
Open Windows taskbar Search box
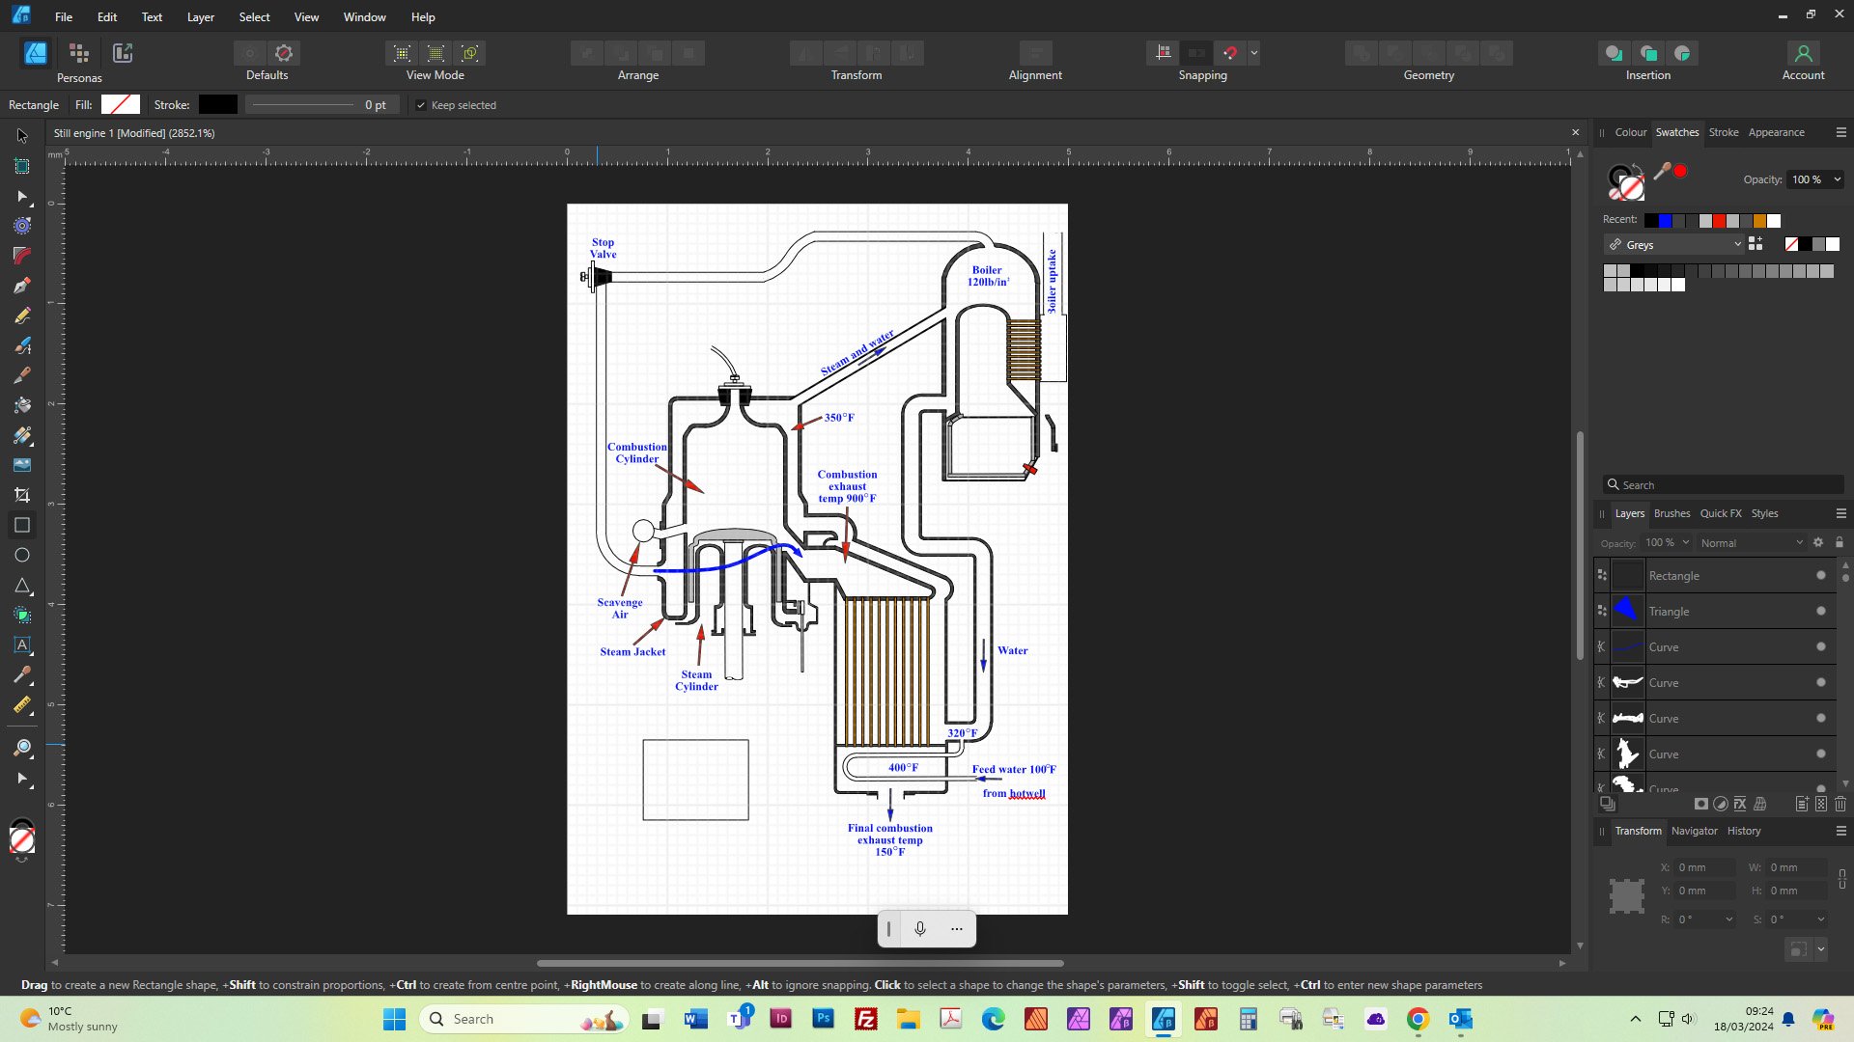pyautogui.click(x=524, y=1019)
